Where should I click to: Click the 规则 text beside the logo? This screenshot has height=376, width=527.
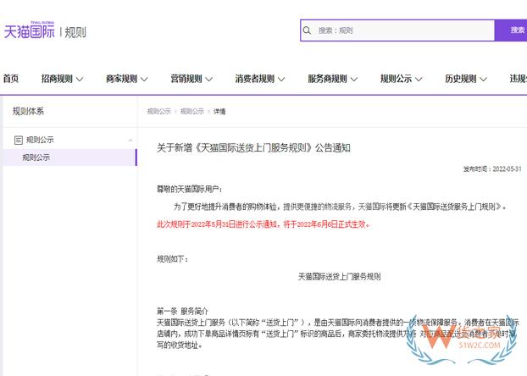(75, 32)
